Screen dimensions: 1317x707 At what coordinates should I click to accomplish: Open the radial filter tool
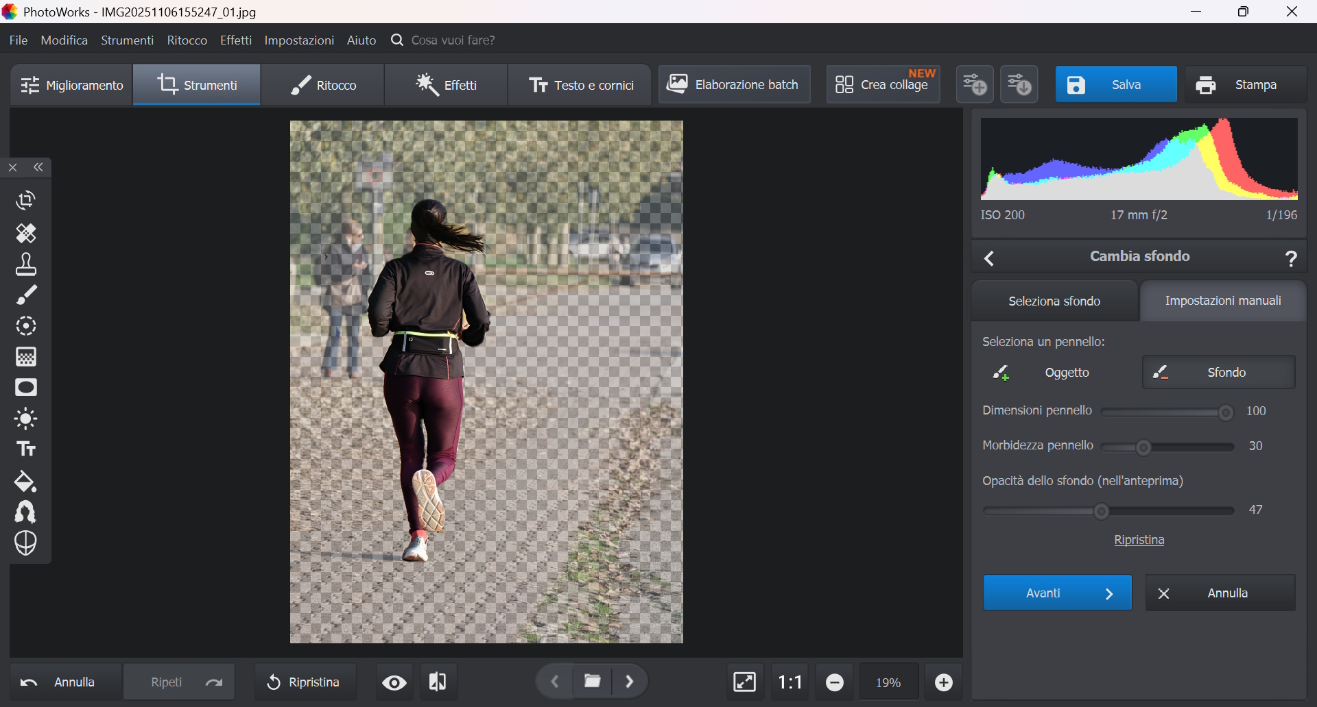coord(26,326)
